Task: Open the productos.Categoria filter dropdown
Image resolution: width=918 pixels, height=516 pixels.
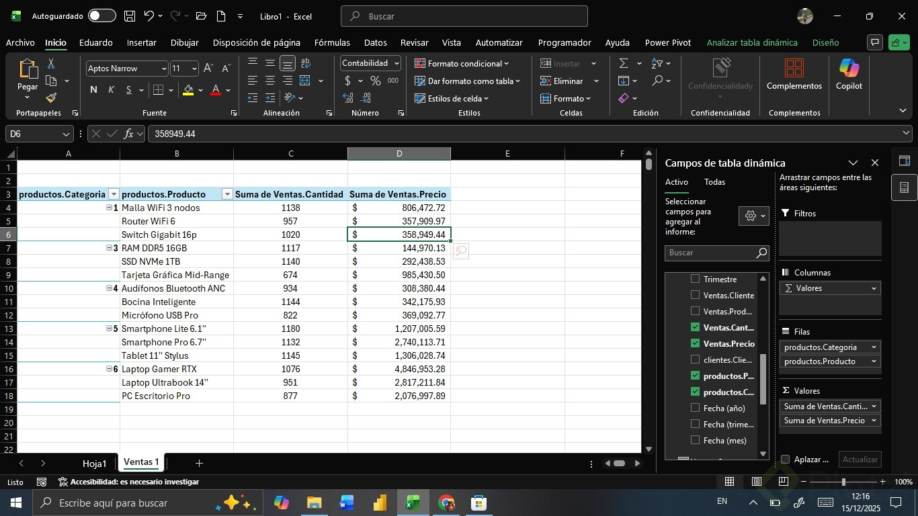Action: click(114, 194)
